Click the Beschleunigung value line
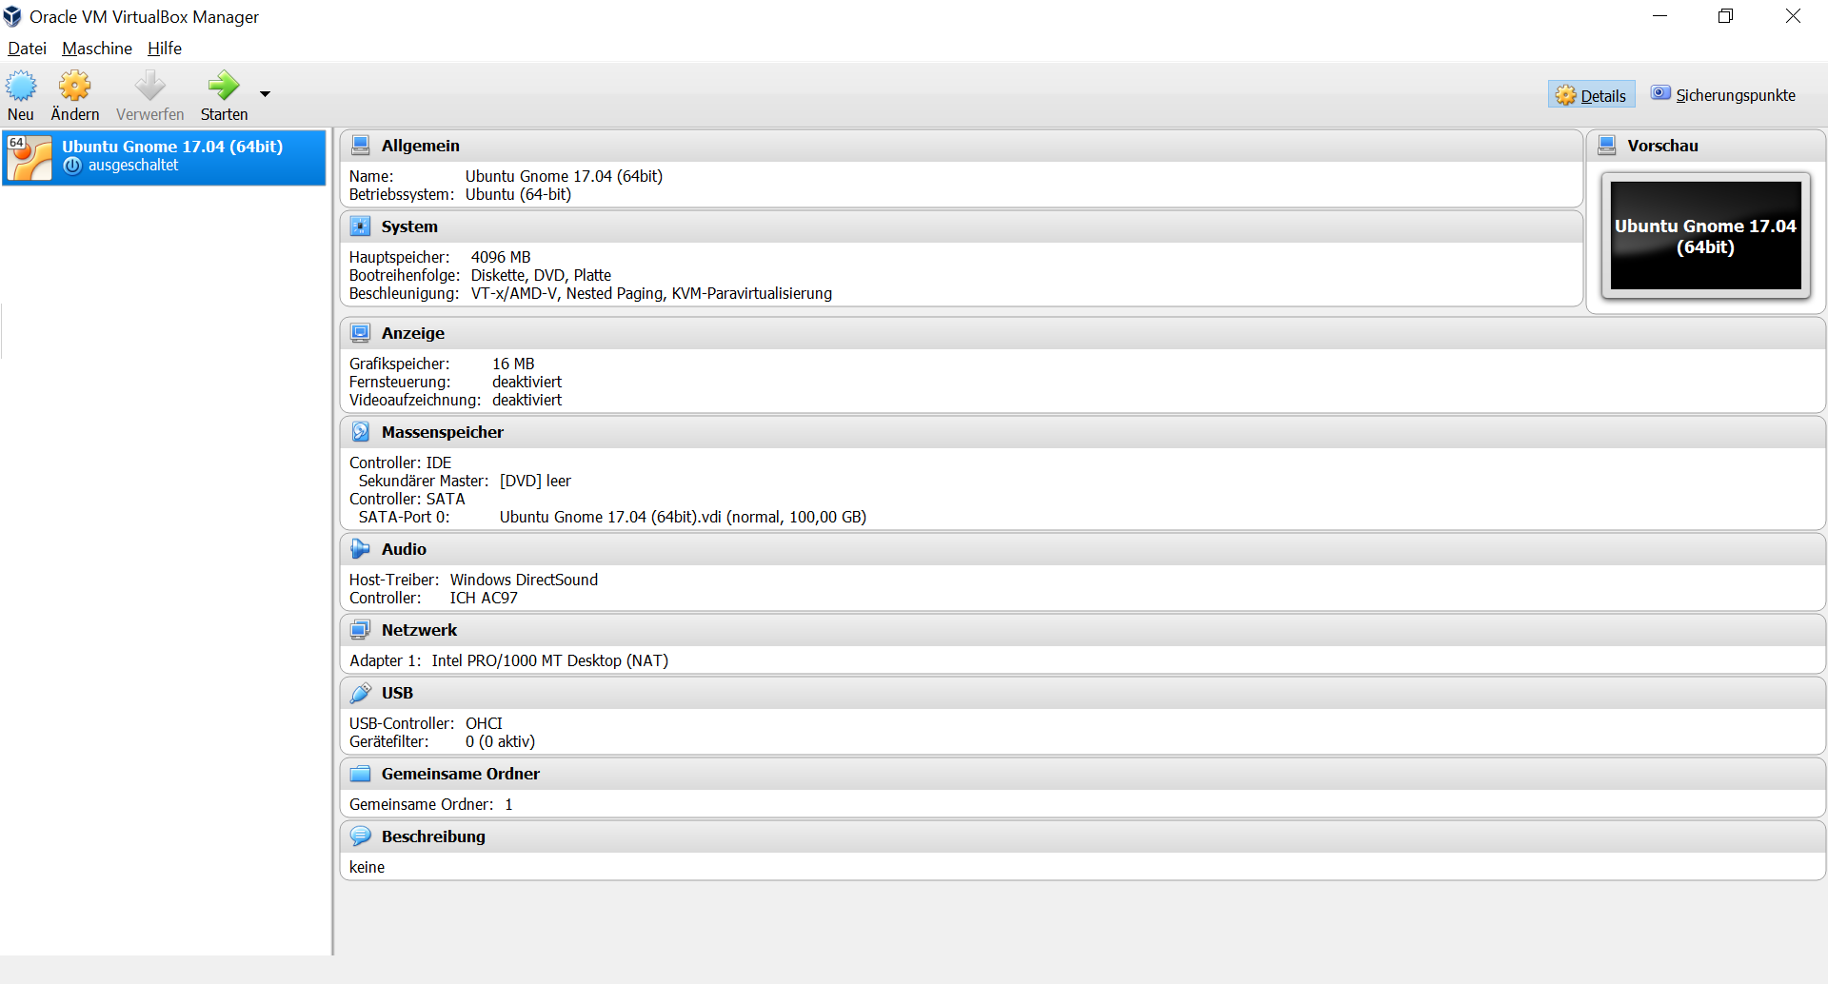1828x984 pixels. (651, 293)
